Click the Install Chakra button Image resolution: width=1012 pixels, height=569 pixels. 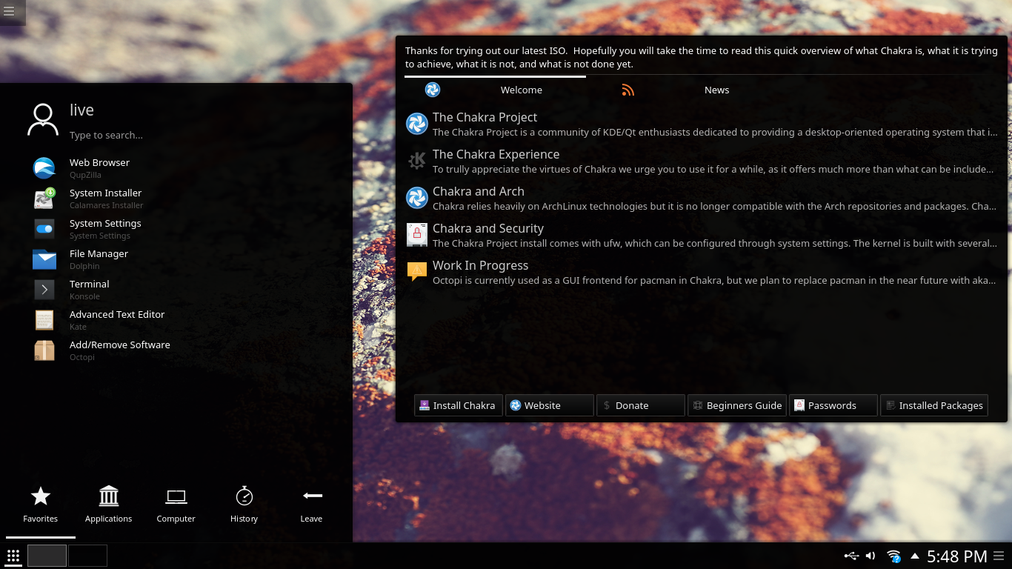[459, 405]
